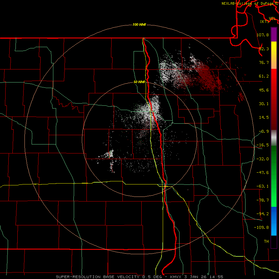Click the 100 NMI range ring label
279x279 pixels.
[x=139, y=24]
